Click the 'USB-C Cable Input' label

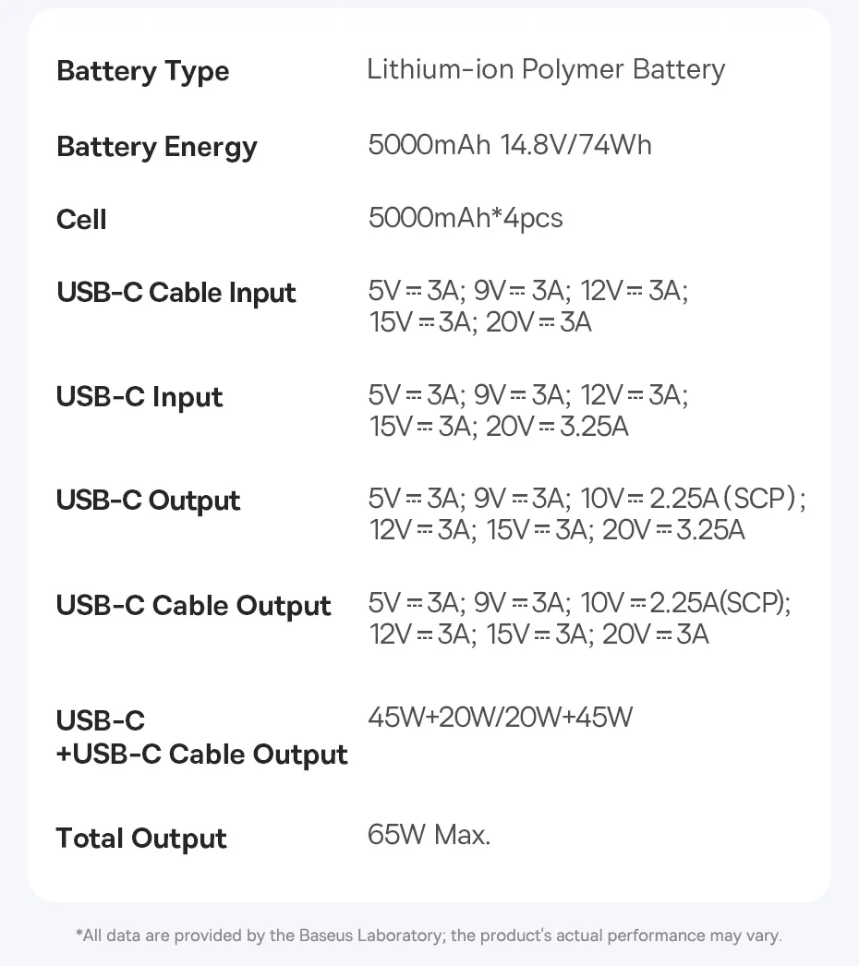pyautogui.click(x=175, y=293)
